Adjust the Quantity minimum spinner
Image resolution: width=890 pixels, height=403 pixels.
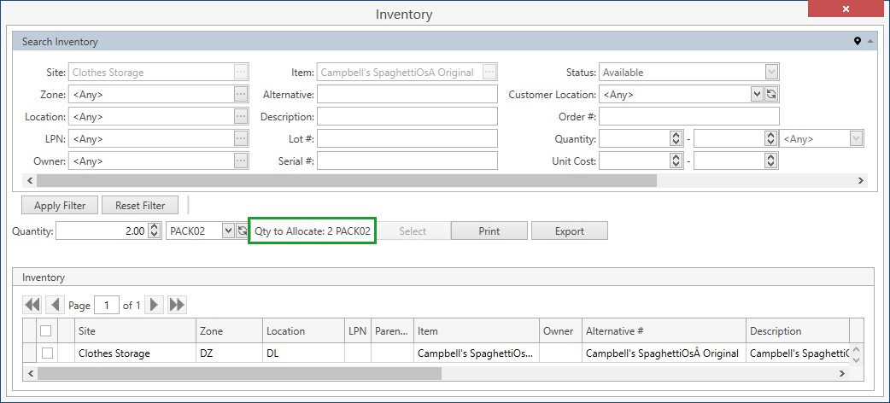(x=676, y=138)
